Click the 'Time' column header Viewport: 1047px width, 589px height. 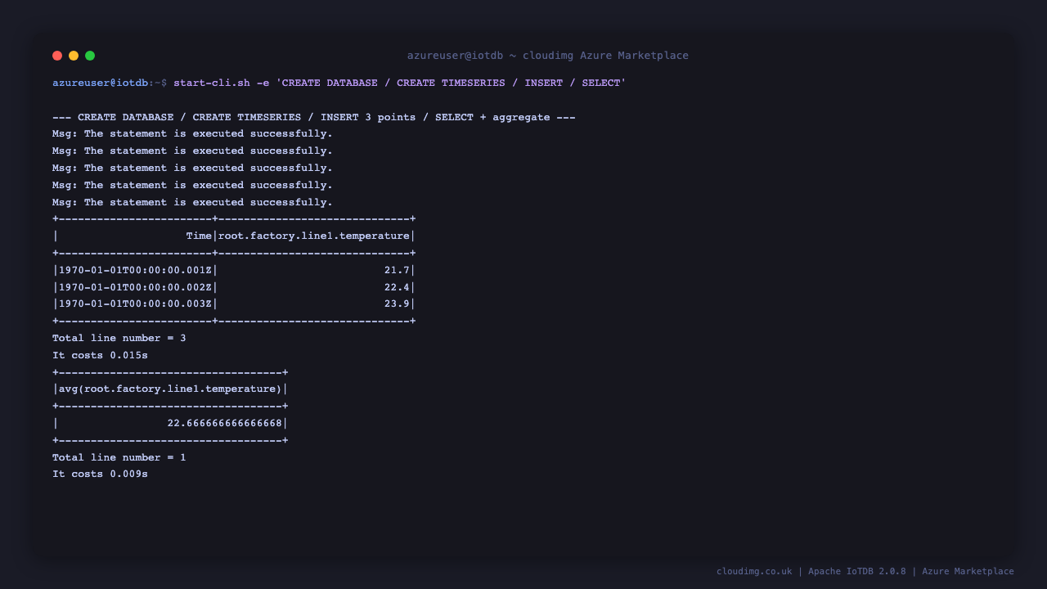pyautogui.click(x=199, y=236)
